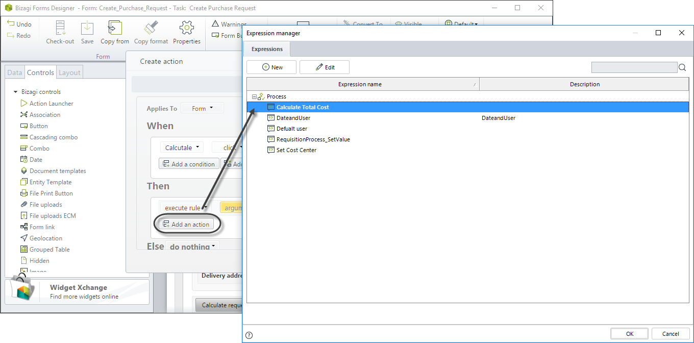The height and width of the screenshot is (343, 694).
Task: Click the yellow argument field in Then section
Action: 231,208
